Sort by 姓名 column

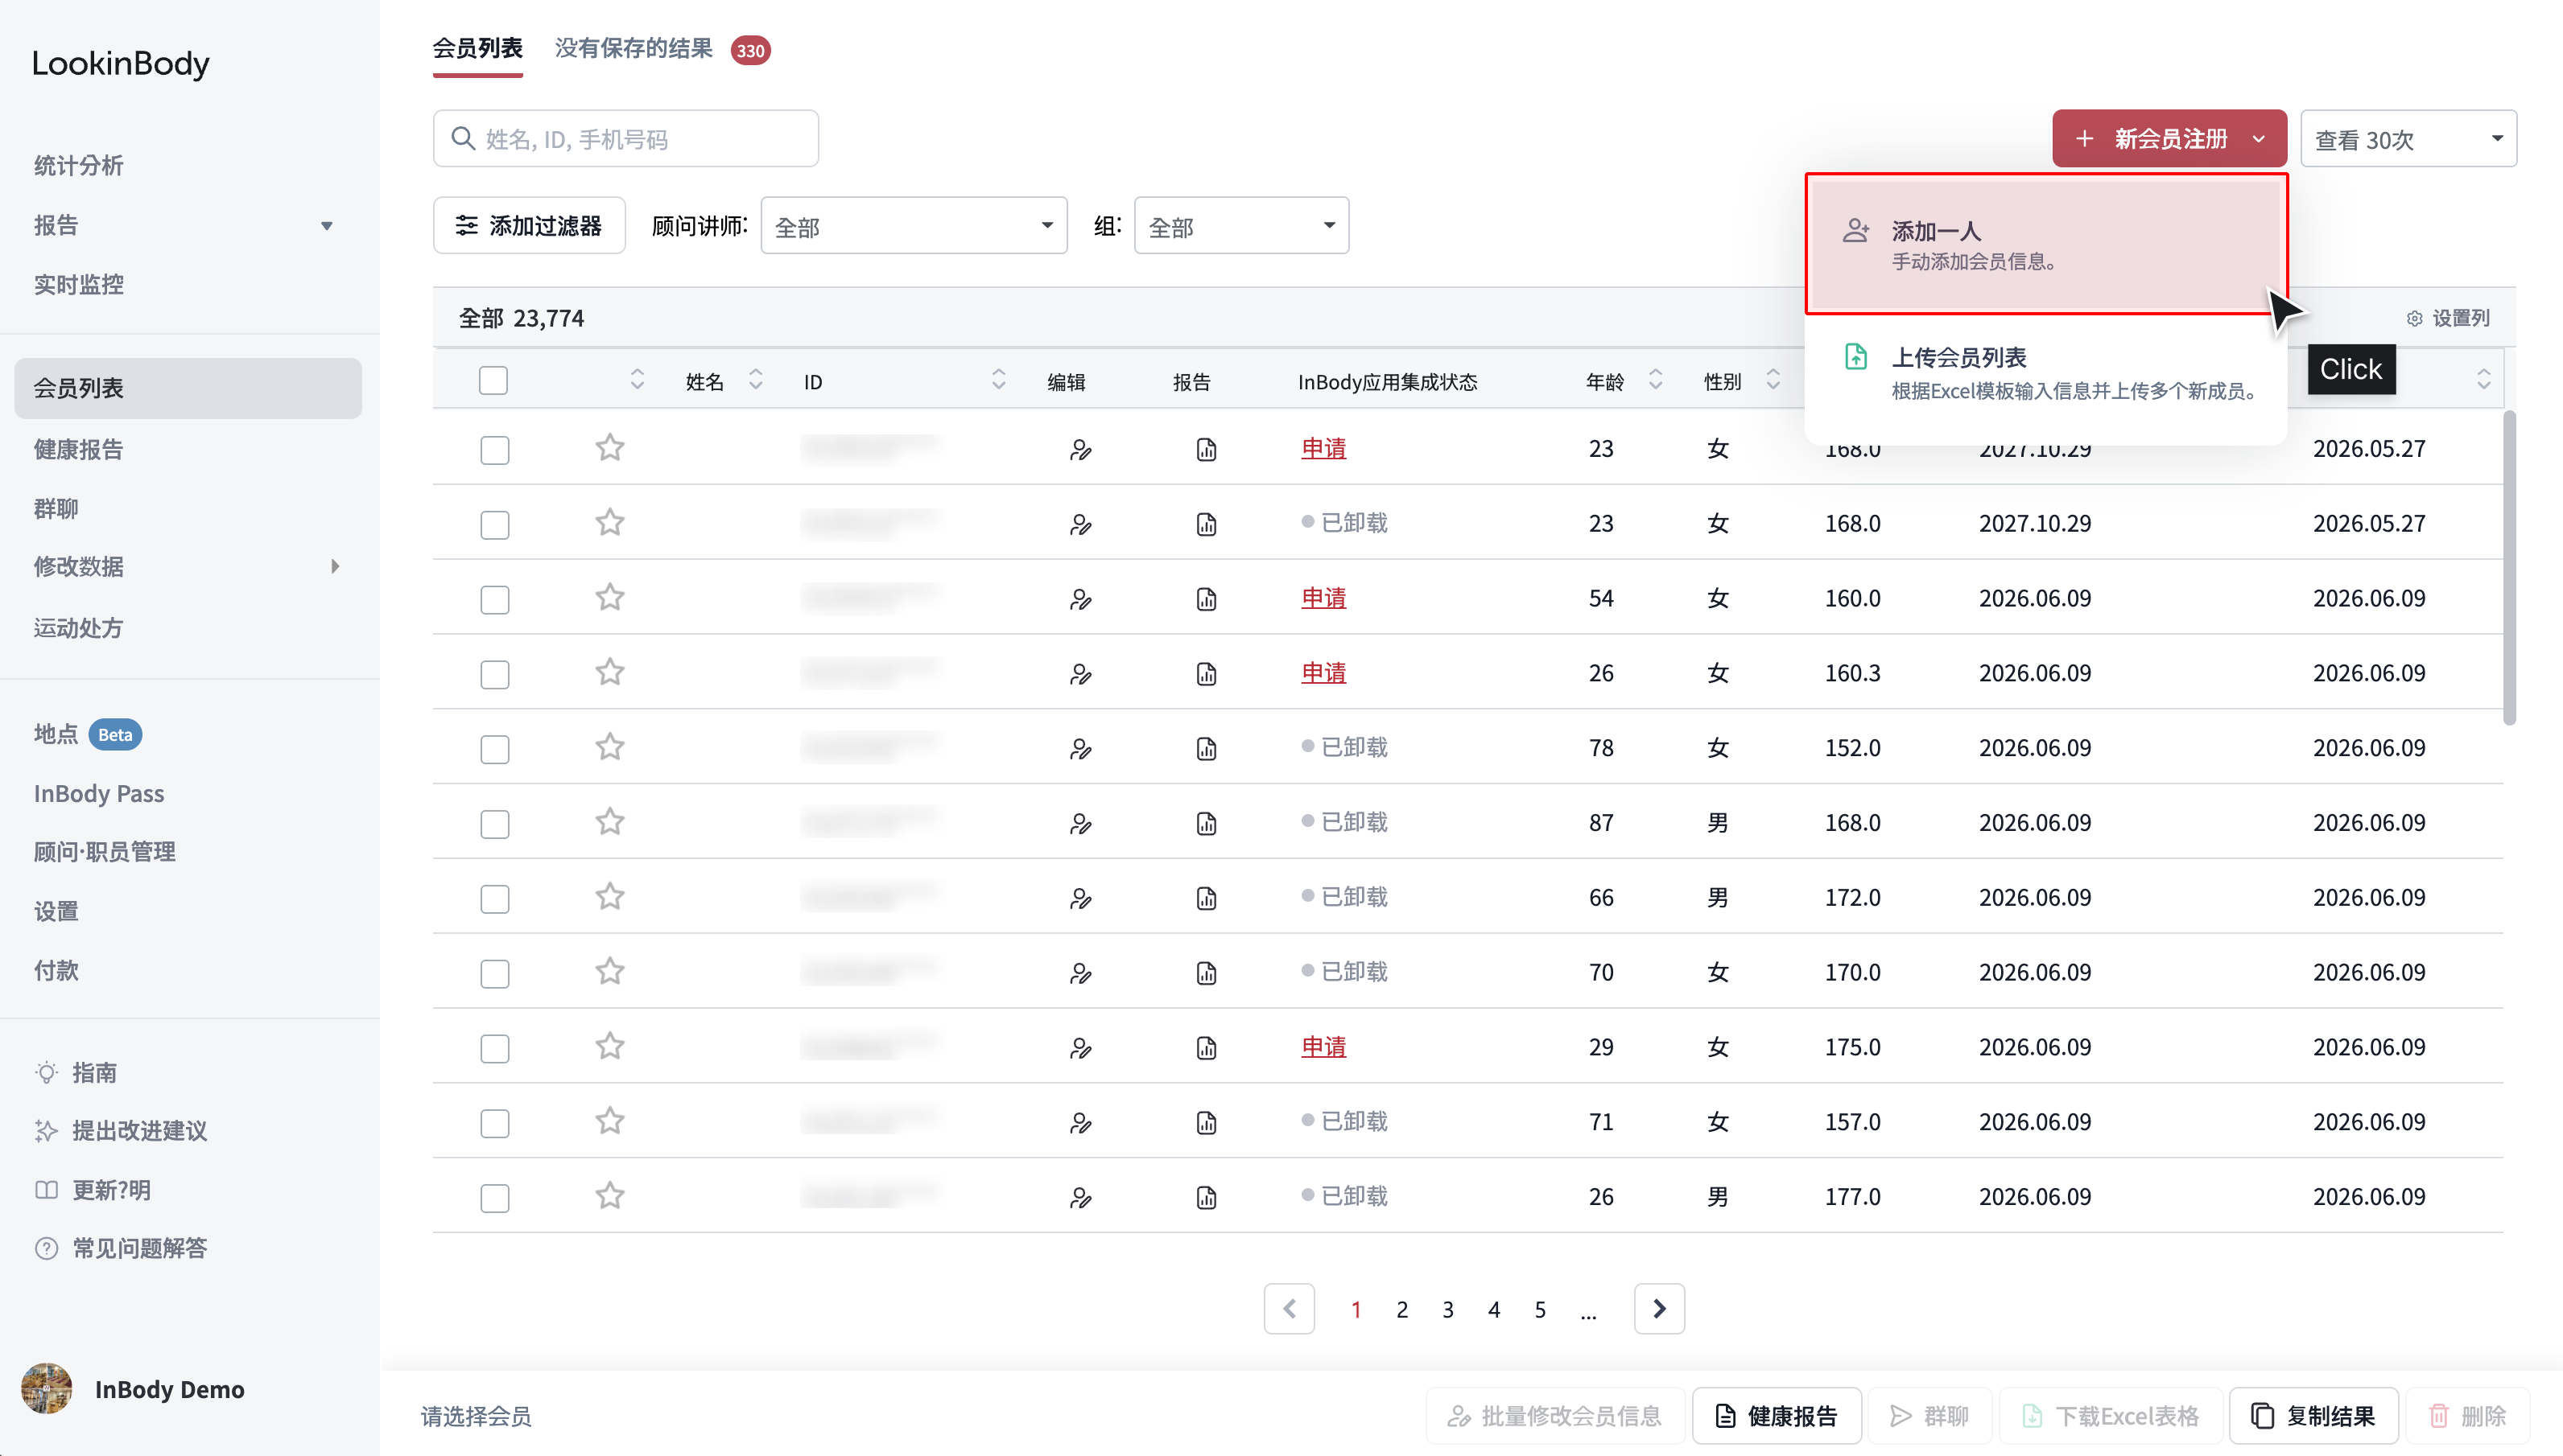tap(755, 379)
